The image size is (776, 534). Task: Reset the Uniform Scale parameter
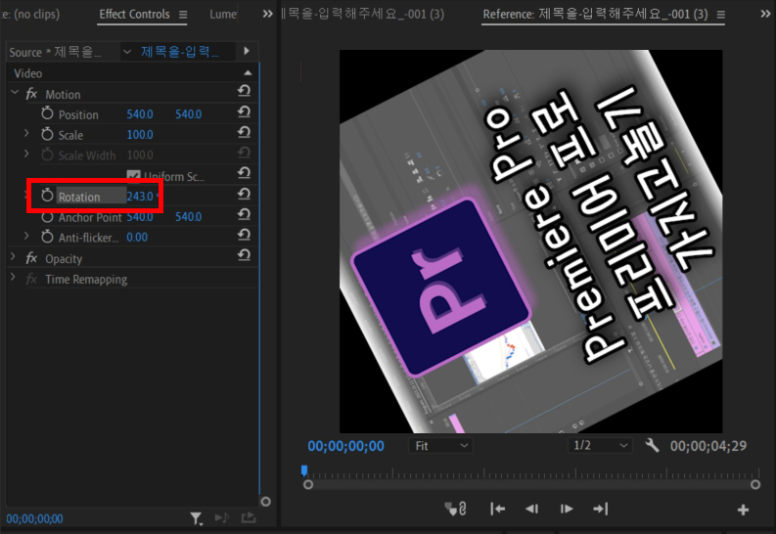[244, 173]
